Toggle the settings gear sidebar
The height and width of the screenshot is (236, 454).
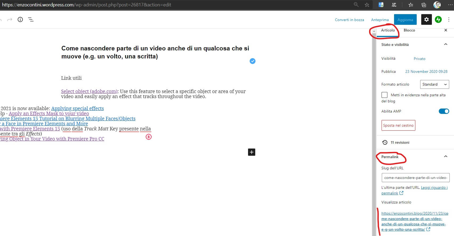[426, 19]
